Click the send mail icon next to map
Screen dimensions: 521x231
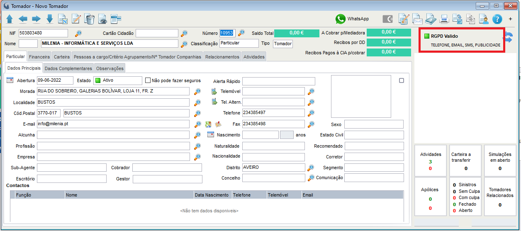click(x=218, y=124)
